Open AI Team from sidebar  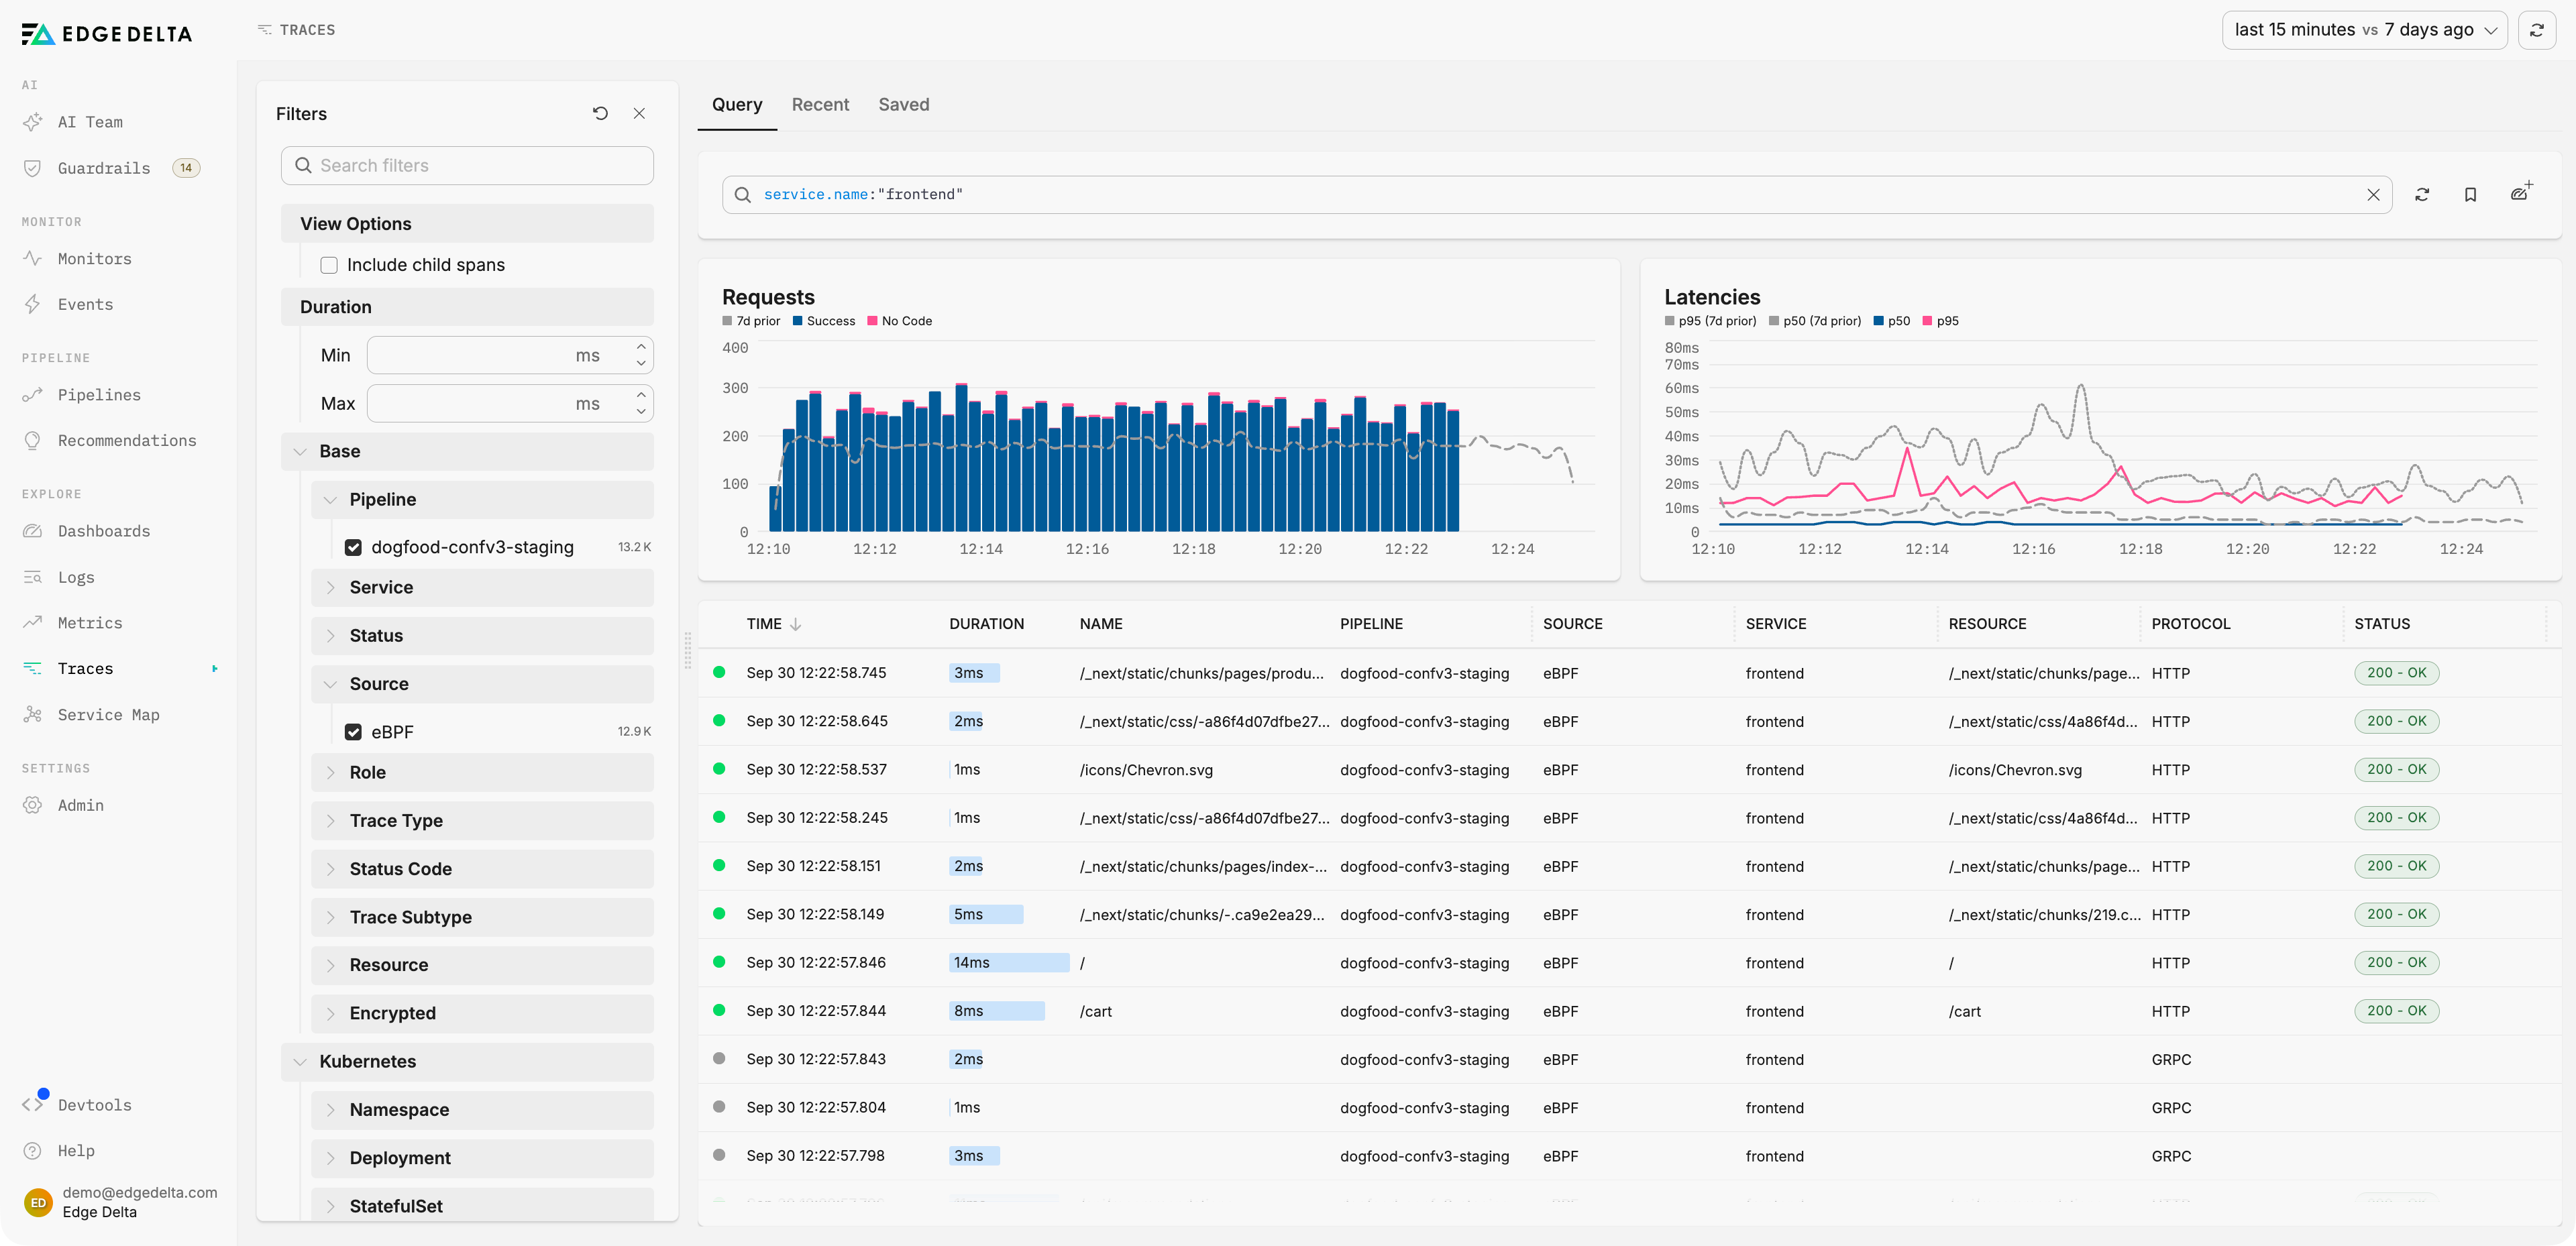89,122
